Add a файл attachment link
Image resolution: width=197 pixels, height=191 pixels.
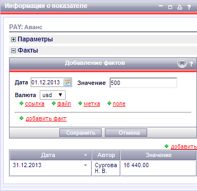[64, 104]
